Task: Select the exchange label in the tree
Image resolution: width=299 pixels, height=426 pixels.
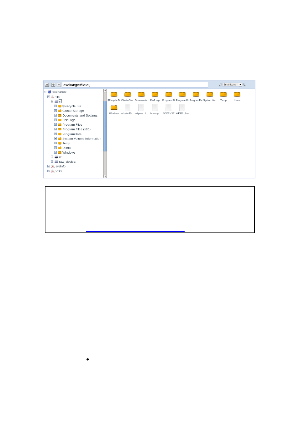Action: pos(59,92)
